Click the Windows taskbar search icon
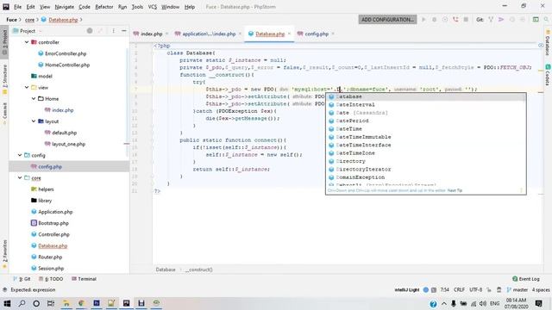Screen dimensions: 552x310 (22, 303)
